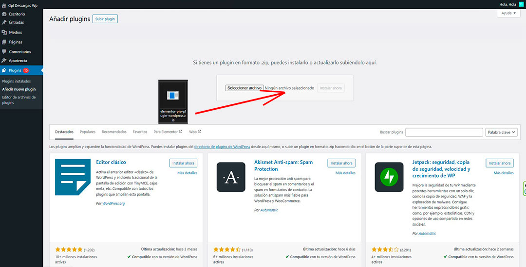The width and height of the screenshot is (526, 267).
Task: Click the Escritorio dashboard icon
Action: point(4,14)
